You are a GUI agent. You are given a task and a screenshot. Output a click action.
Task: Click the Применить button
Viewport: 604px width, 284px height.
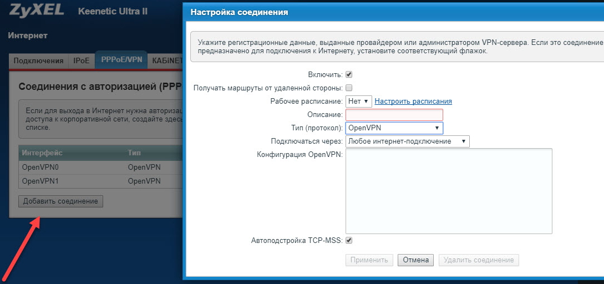click(x=369, y=260)
